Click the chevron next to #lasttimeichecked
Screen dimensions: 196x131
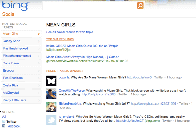click(39, 49)
